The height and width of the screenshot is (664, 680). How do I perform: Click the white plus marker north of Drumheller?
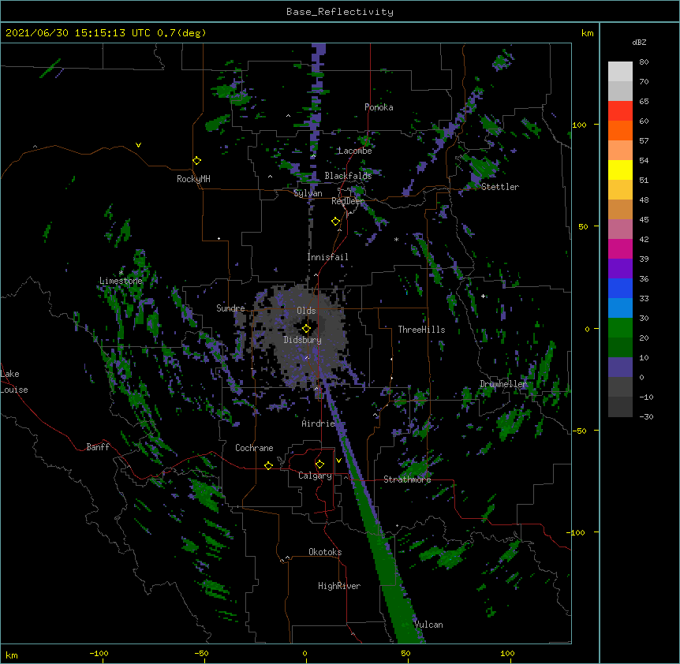[x=483, y=296]
